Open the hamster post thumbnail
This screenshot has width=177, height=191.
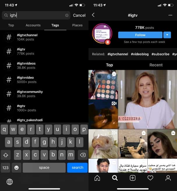click(x=103, y=144)
